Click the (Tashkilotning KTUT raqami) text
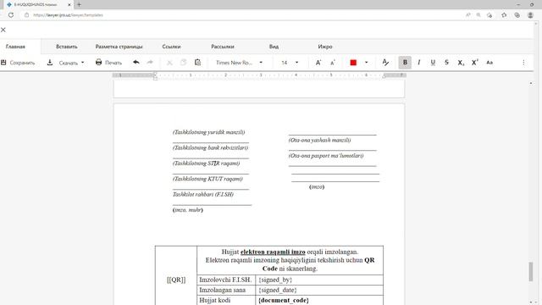The image size is (542, 305). point(207,179)
